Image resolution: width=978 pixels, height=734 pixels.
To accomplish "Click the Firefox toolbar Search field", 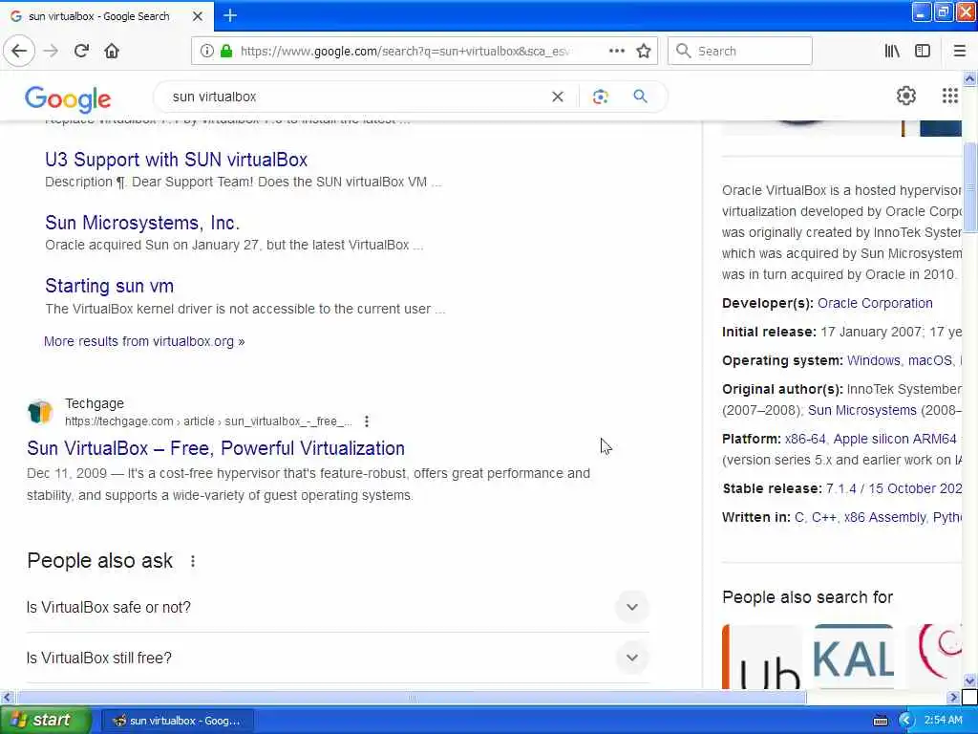I will point(740,51).
